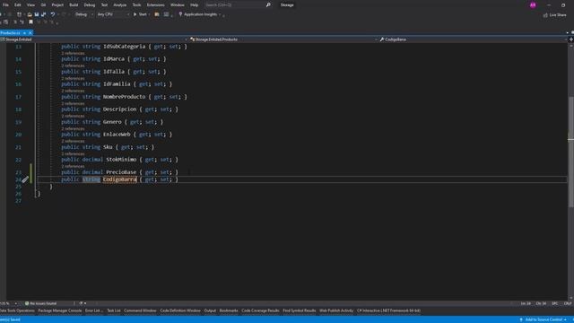Open the user account avatar
Viewport: 574px width, 323px height.
coord(533,5)
